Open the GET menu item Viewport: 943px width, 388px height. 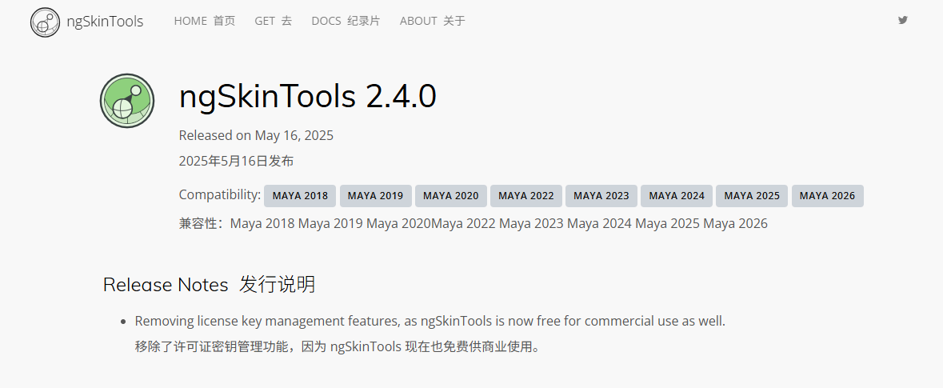click(x=274, y=22)
